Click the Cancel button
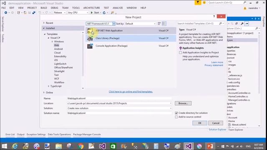Image resolution: width=267 pixels, height=150 pixels. pos(216,123)
